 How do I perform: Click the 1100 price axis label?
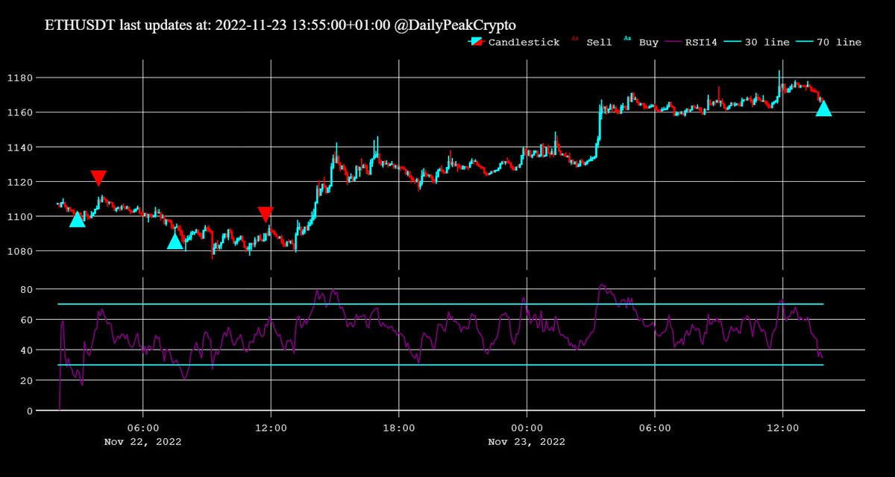tap(21, 216)
